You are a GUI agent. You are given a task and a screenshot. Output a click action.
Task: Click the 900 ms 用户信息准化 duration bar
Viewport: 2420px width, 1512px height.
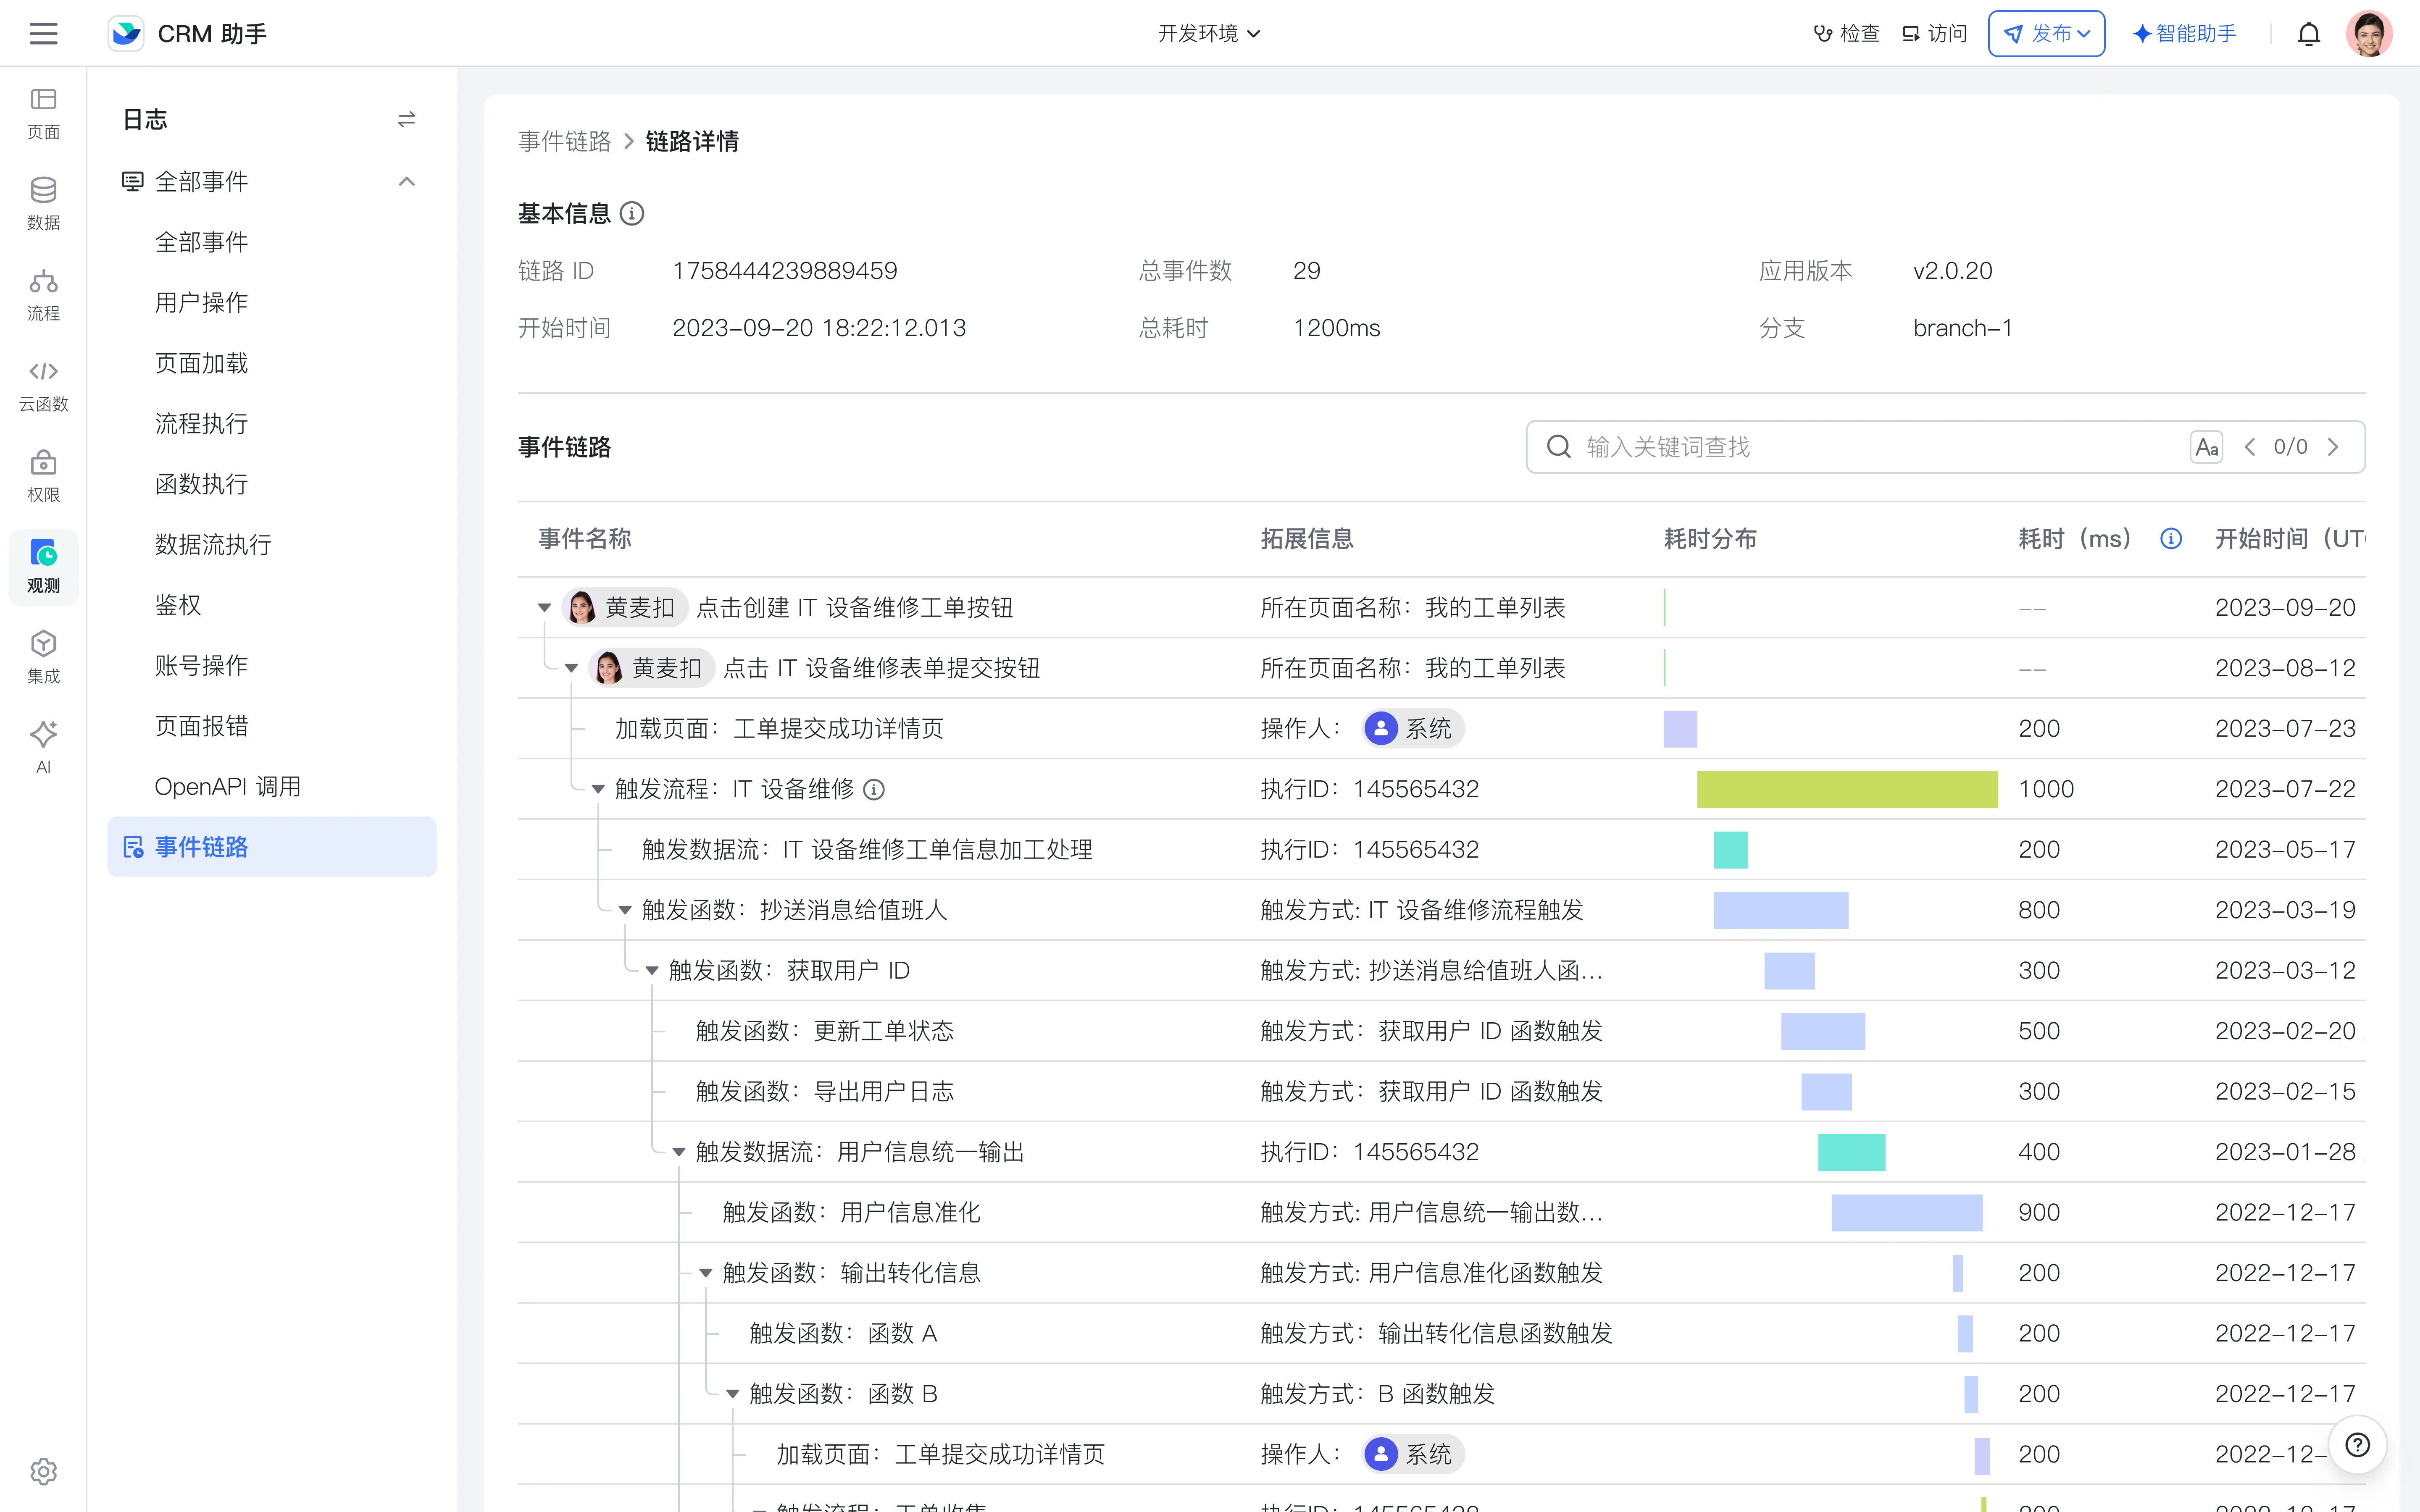click(x=1907, y=1213)
